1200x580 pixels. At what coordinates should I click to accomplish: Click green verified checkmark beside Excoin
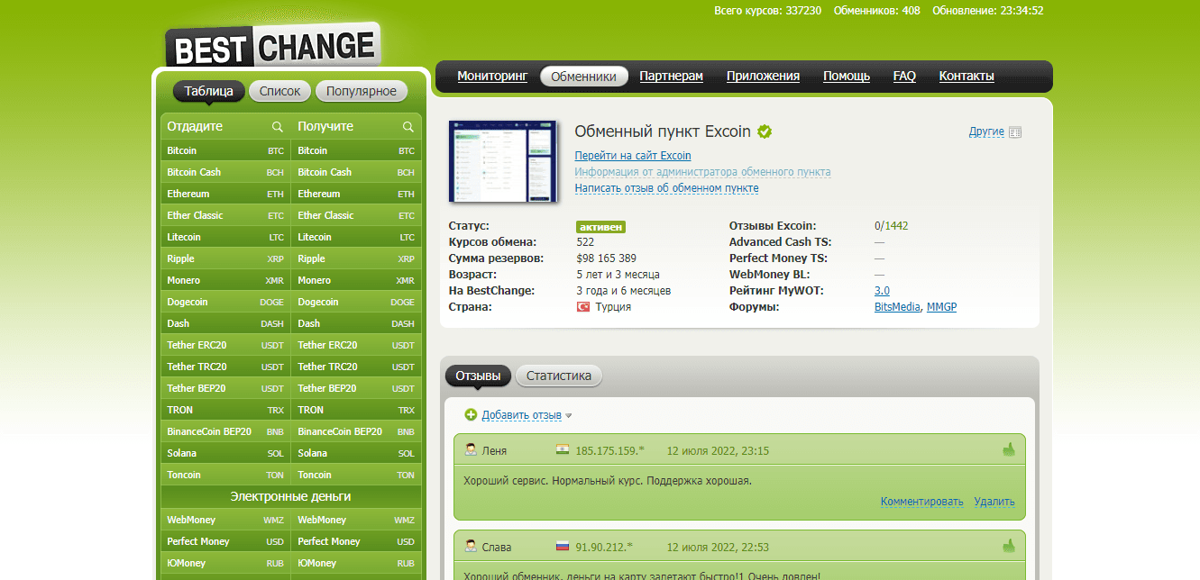[x=765, y=131]
